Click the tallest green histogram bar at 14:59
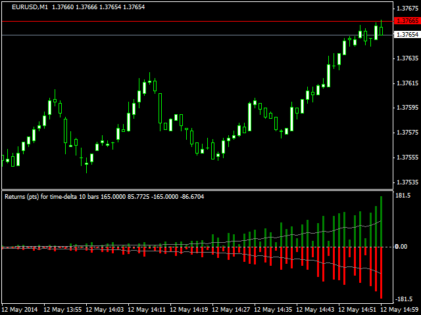 click(x=381, y=222)
